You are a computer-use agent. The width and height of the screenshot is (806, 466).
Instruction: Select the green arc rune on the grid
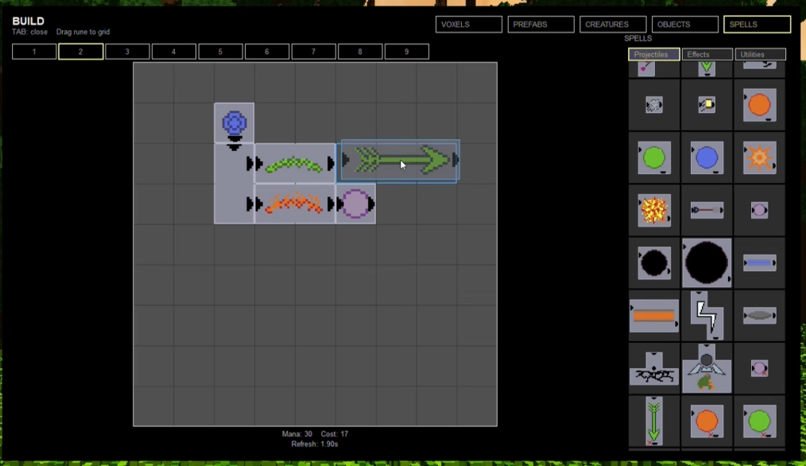pyautogui.click(x=295, y=164)
